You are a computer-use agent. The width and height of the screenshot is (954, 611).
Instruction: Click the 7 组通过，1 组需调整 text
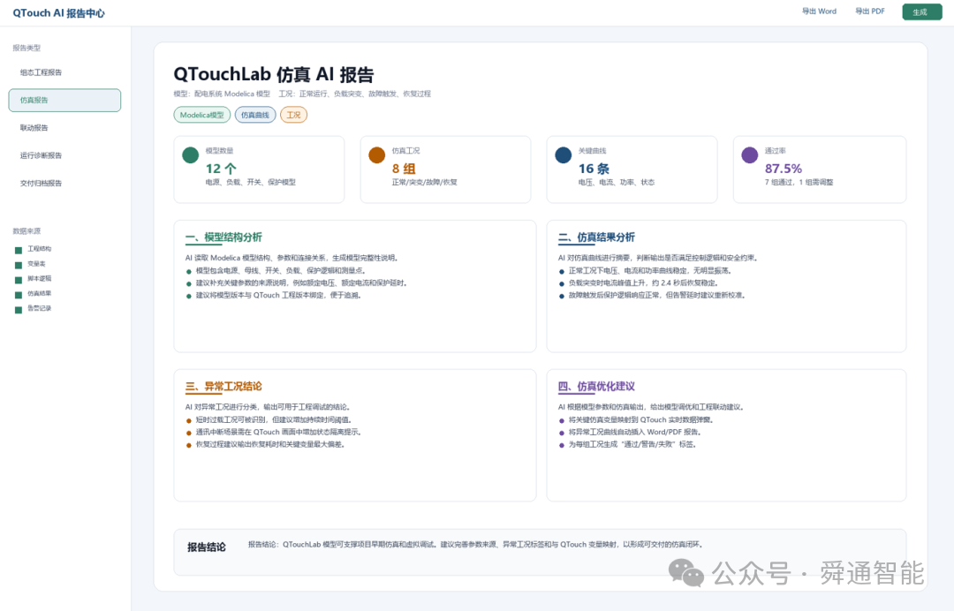coord(799,183)
